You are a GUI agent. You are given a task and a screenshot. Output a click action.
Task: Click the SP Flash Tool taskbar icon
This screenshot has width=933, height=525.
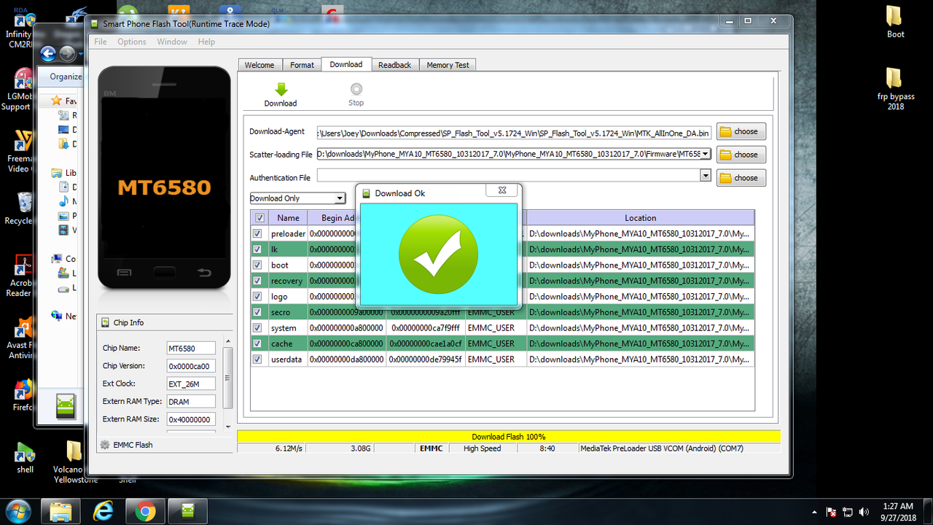[x=187, y=512]
